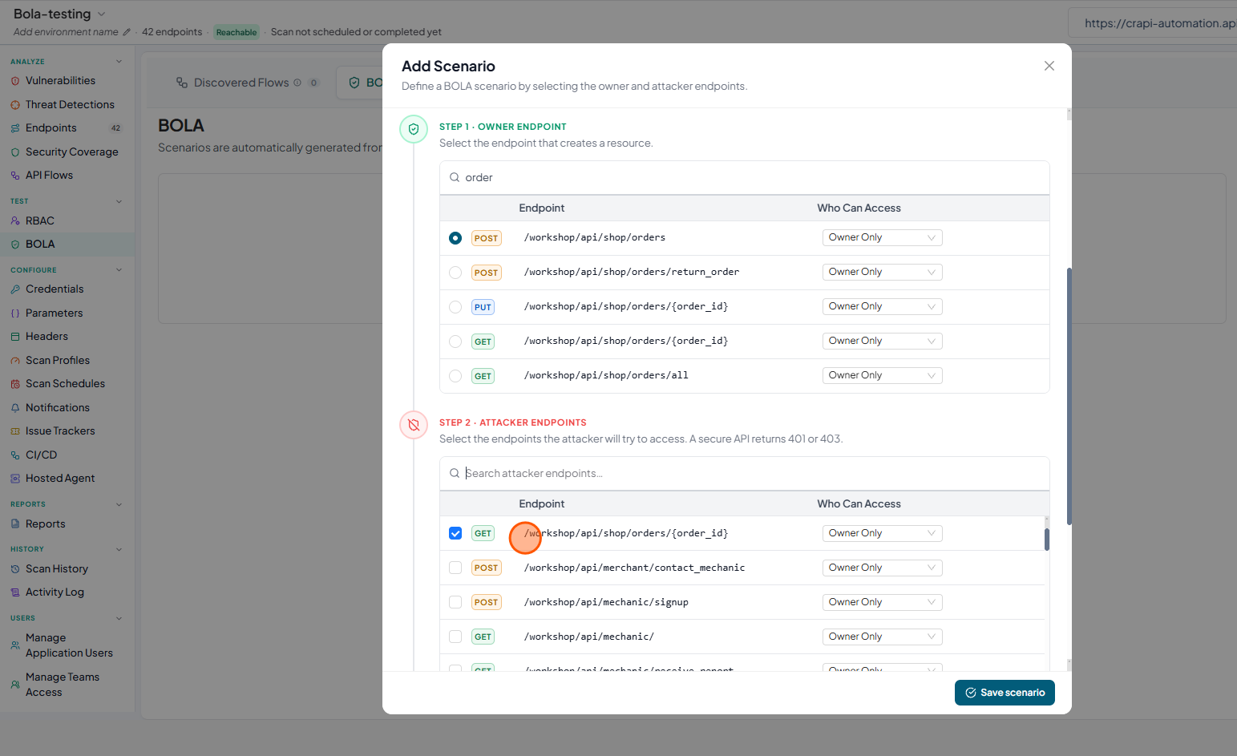Image resolution: width=1237 pixels, height=756 pixels.
Task: Check attacker mechanic/signup endpoint checkbox
Action: point(455,603)
